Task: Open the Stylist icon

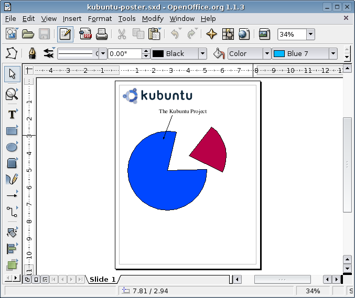Action: [228, 34]
